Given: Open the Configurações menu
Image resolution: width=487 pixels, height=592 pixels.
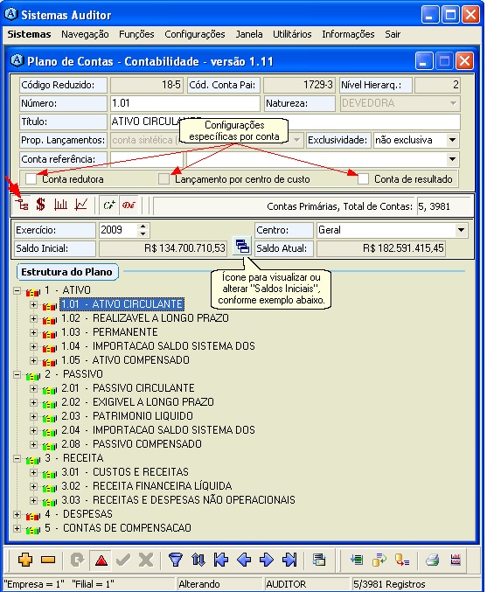Looking at the screenshot, I should pyautogui.click(x=195, y=34).
